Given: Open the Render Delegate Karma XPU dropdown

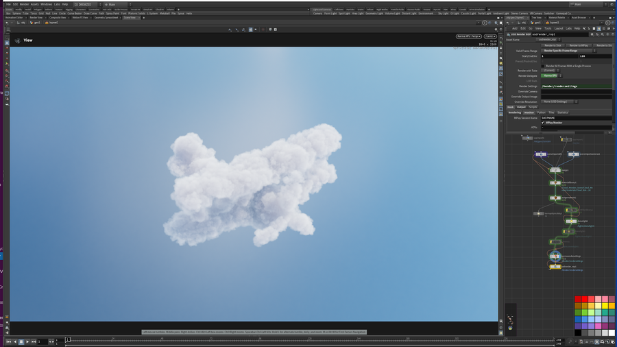Looking at the screenshot, I should tap(552, 75).
